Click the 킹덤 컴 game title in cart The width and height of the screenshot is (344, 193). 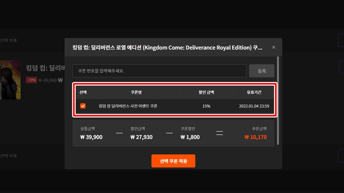click(x=45, y=68)
